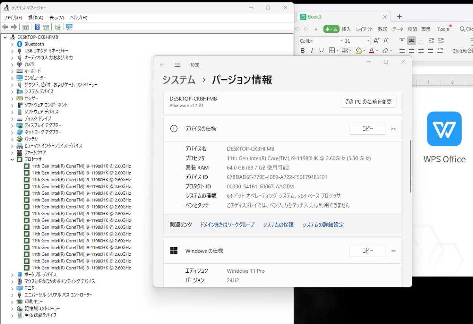Expand the Bluetooth node in device tree
Viewport: 473px width, 324px height.
12,44
